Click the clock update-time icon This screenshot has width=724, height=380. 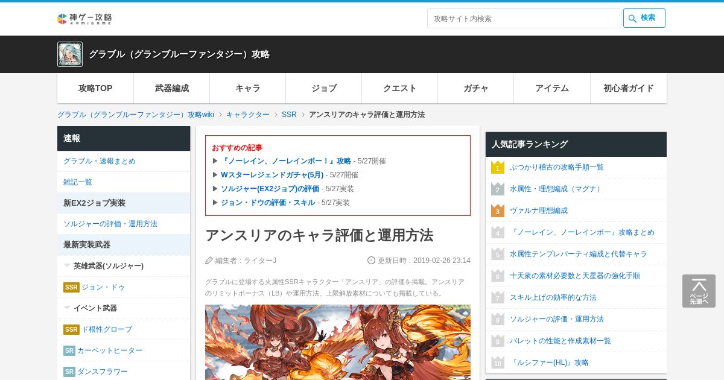(371, 261)
